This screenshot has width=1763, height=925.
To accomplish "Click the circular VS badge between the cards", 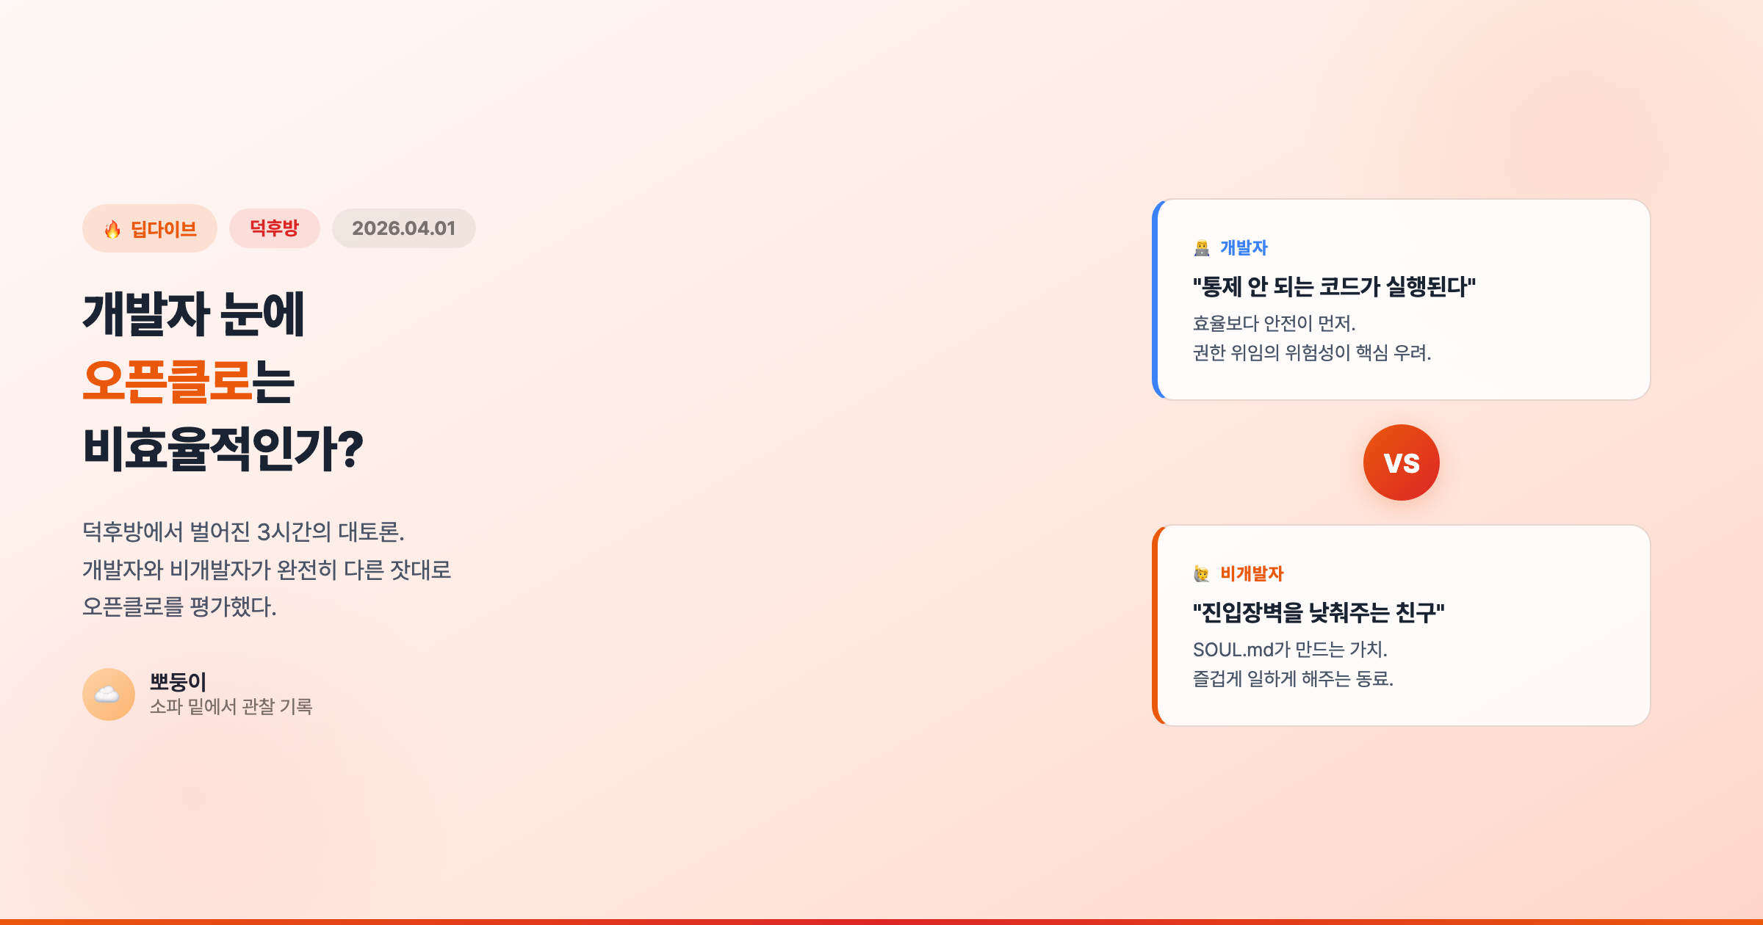I will tap(1402, 462).
